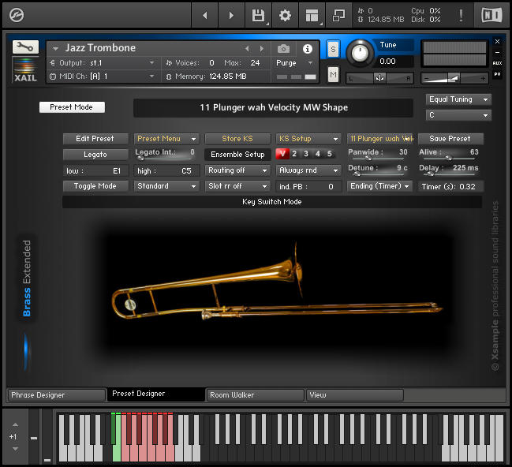Click the Save Preset button
This screenshot has height=467, width=512.
pos(450,139)
